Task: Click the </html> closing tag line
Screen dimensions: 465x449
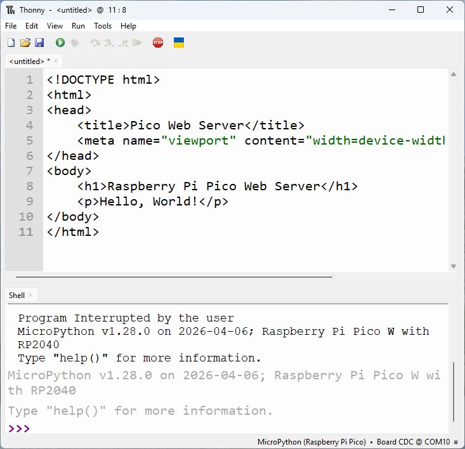Action: click(73, 231)
